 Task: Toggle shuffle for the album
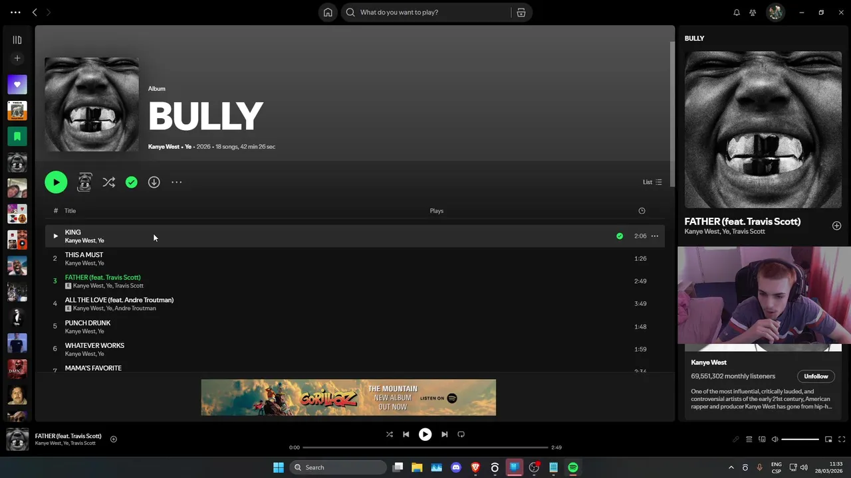pyautogui.click(x=109, y=182)
